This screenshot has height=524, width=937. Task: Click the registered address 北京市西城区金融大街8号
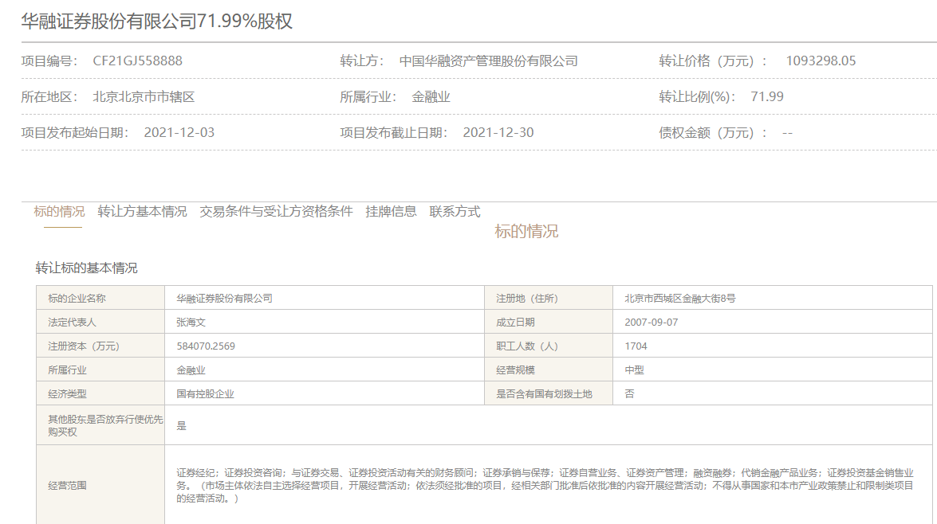679,299
